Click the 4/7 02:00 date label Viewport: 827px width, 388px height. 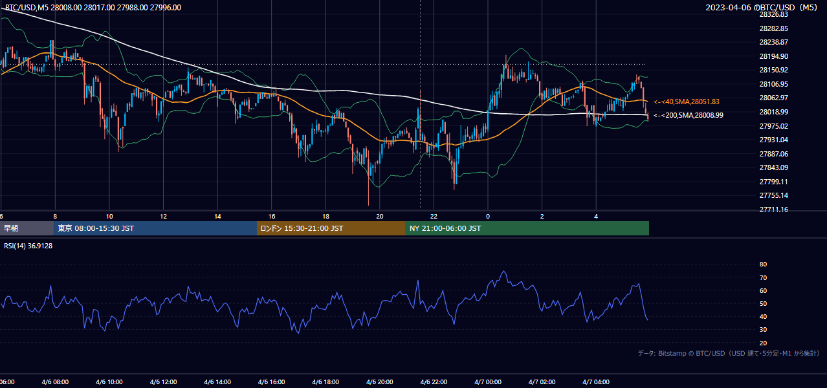point(542,382)
